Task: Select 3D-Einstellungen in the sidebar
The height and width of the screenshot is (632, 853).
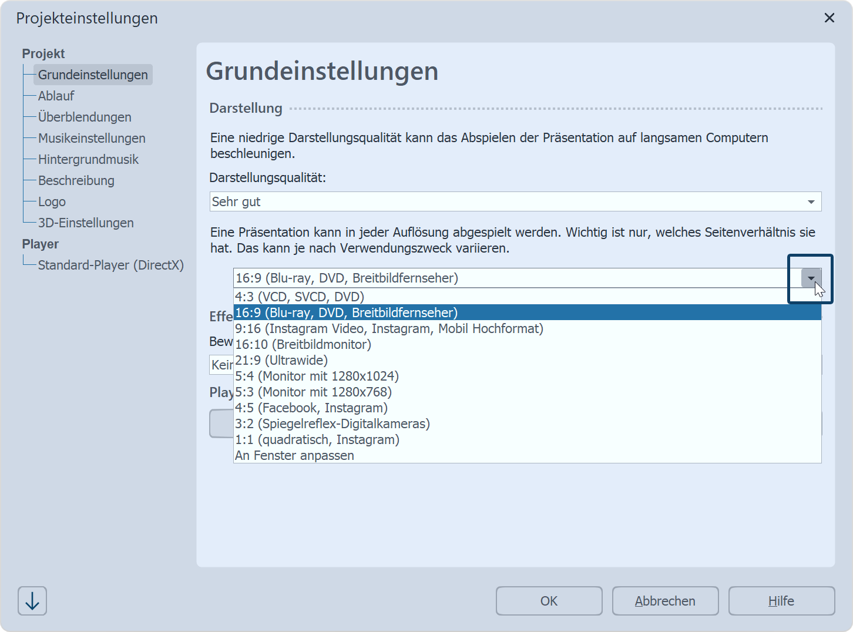Action: (86, 223)
